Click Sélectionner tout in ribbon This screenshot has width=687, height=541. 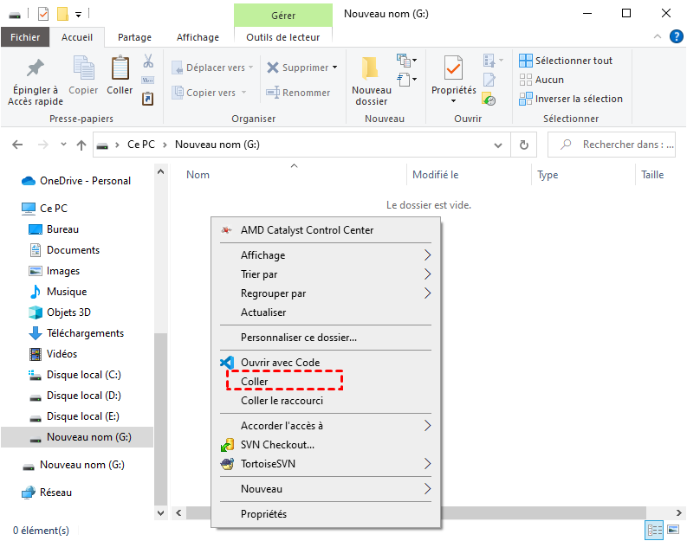[566, 61]
